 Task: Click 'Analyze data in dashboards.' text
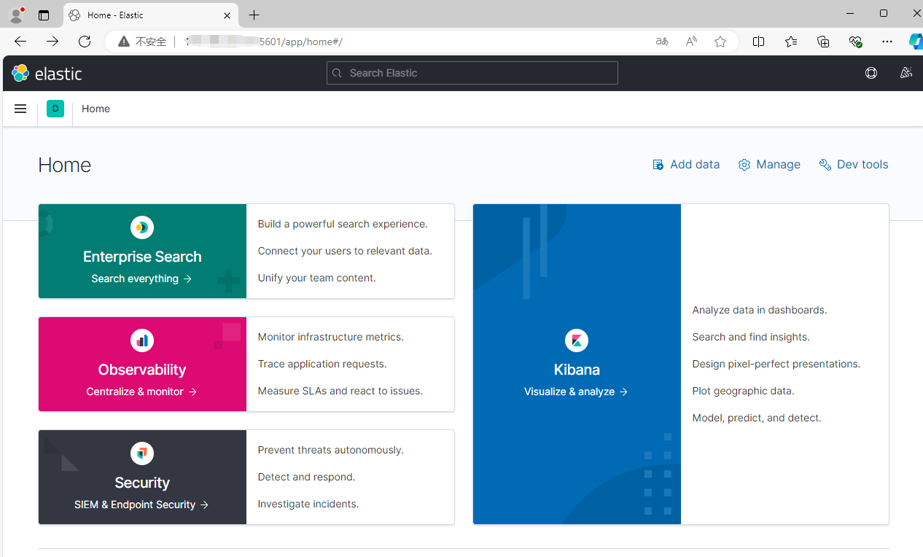[x=760, y=310]
